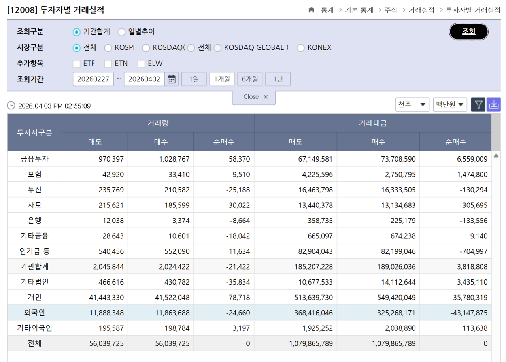Click the 매도 header under 거래량

pyautogui.click(x=95, y=142)
